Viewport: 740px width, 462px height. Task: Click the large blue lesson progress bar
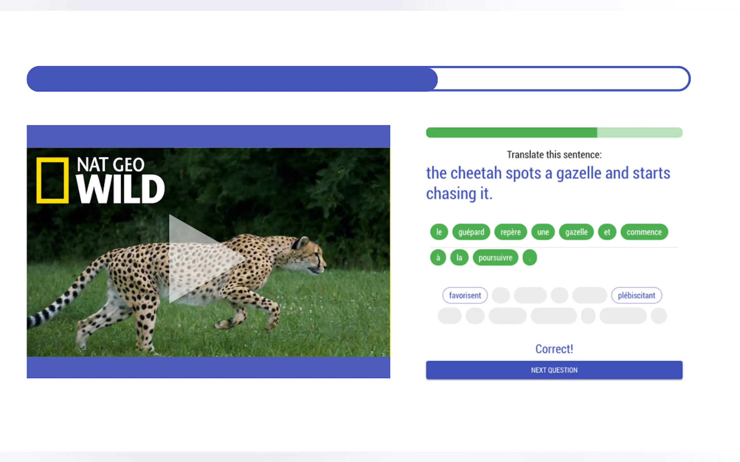pyautogui.click(x=358, y=79)
